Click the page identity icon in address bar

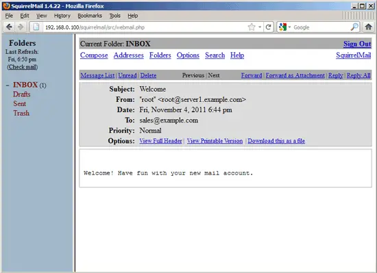point(36,27)
